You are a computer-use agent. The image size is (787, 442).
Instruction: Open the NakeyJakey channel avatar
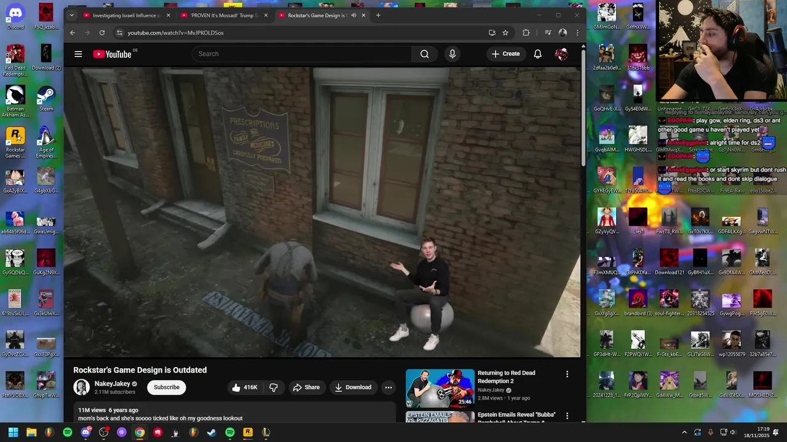click(x=81, y=387)
